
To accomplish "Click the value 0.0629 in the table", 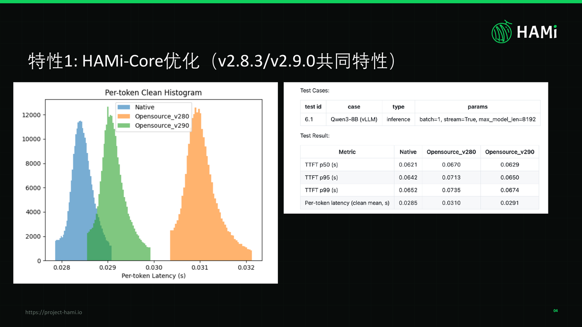I will click(510, 165).
